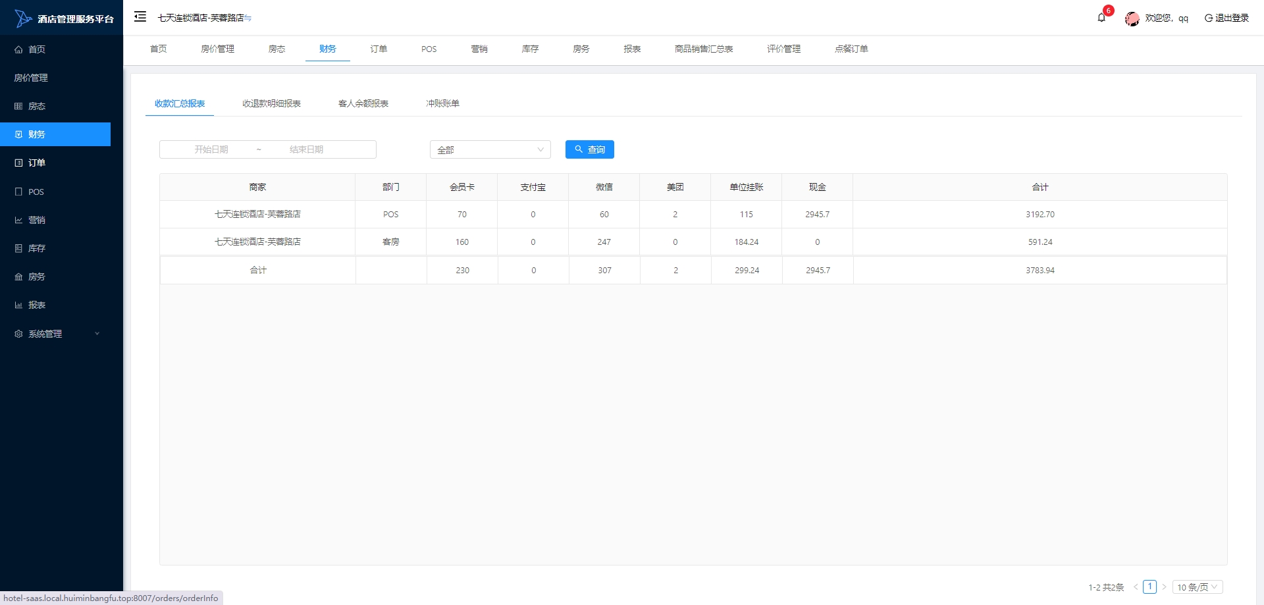Open 库存 in the left sidebar
The image size is (1264, 605).
tap(37, 248)
